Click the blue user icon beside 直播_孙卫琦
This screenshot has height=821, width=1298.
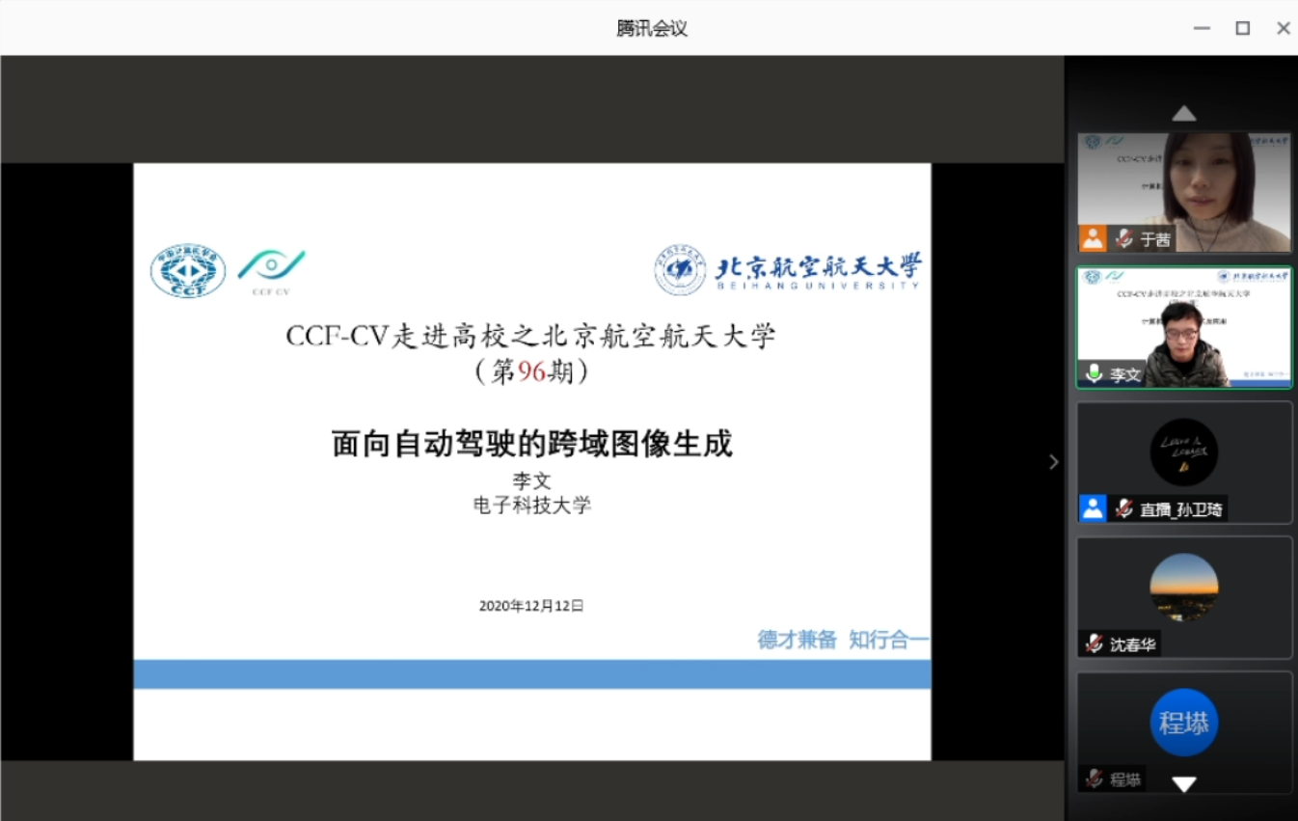tap(1093, 508)
